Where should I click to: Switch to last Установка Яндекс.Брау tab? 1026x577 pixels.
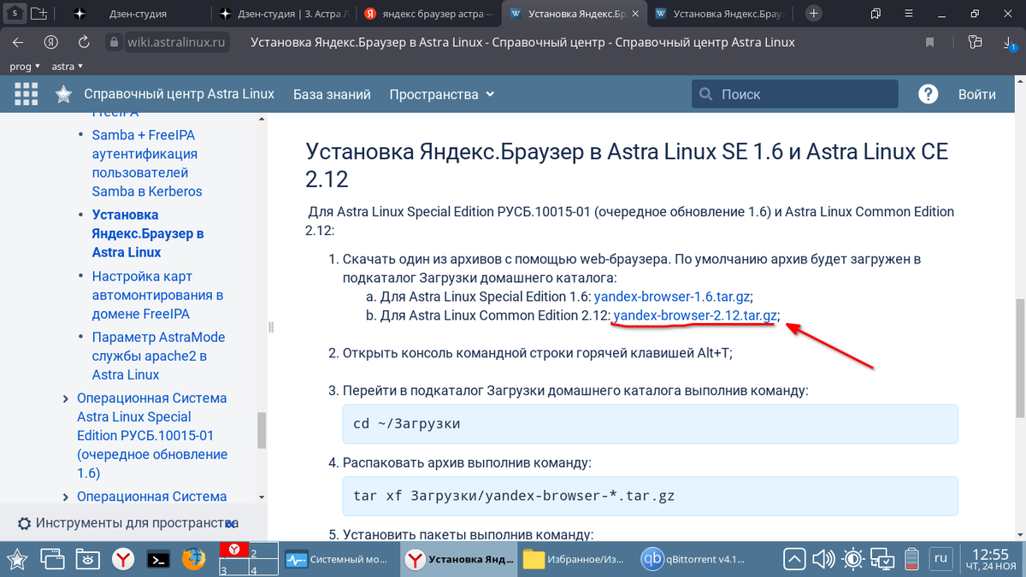pyautogui.click(x=718, y=14)
